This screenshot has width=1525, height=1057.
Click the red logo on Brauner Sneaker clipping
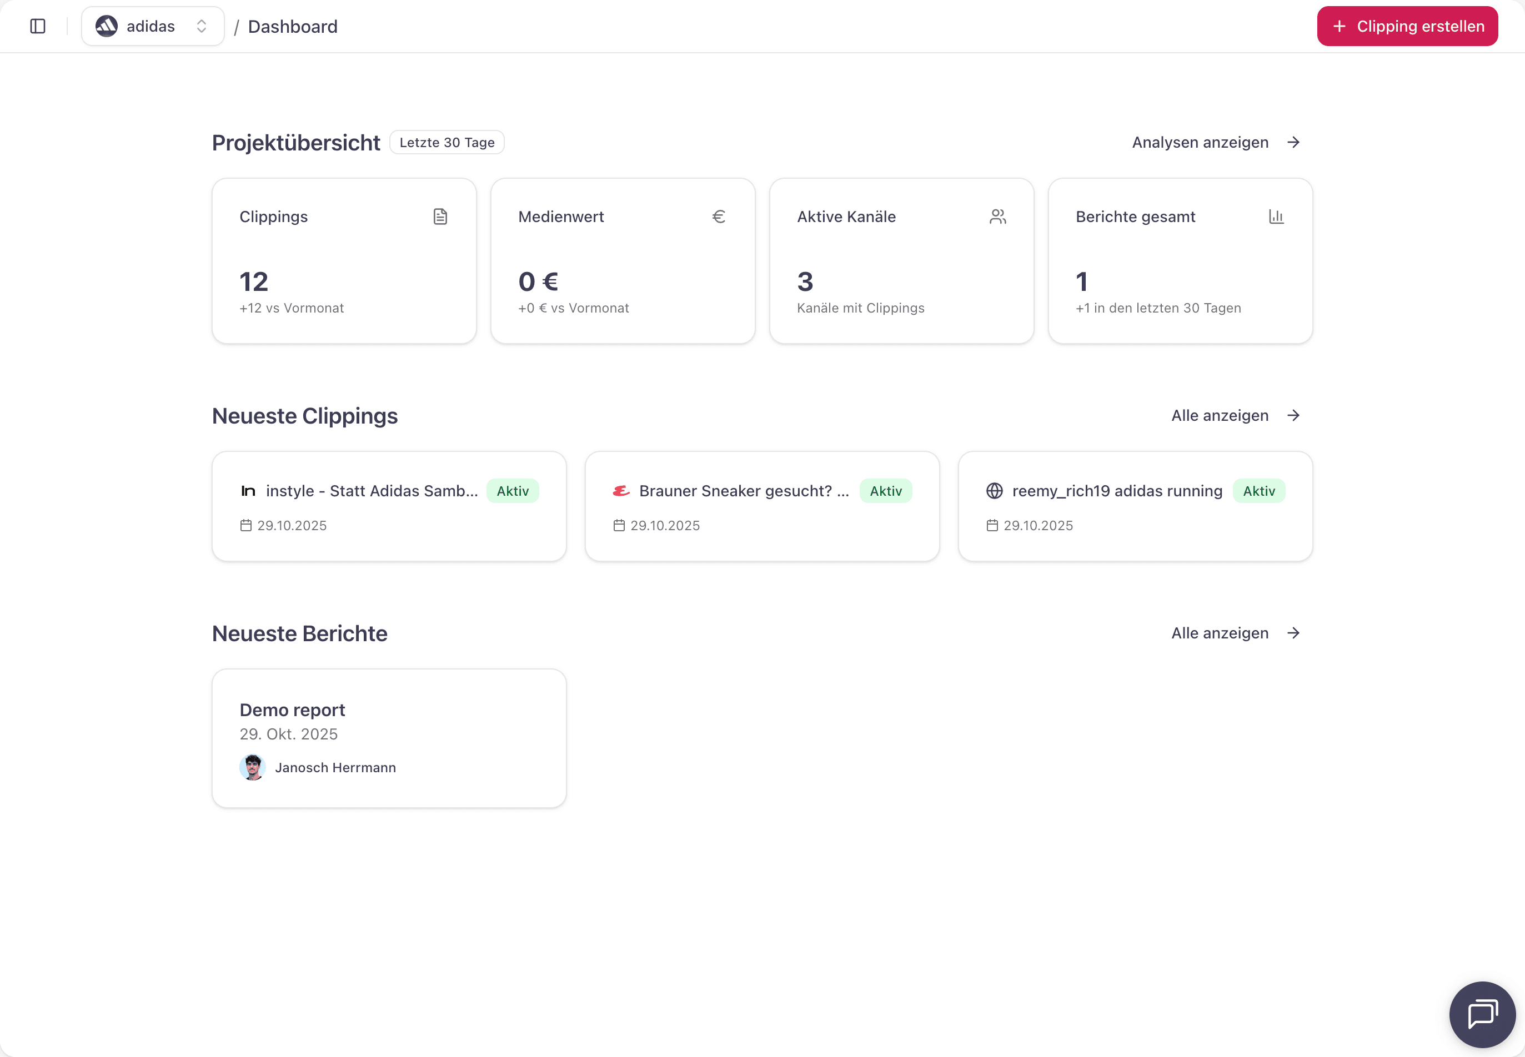click(x=621, y=491)
